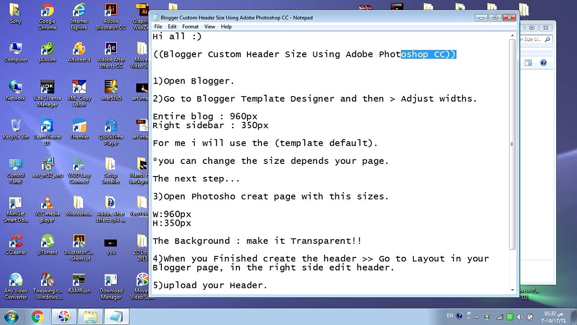Open the View menu in Notepad
Viewport: 577px width, 325px height.
210,27
